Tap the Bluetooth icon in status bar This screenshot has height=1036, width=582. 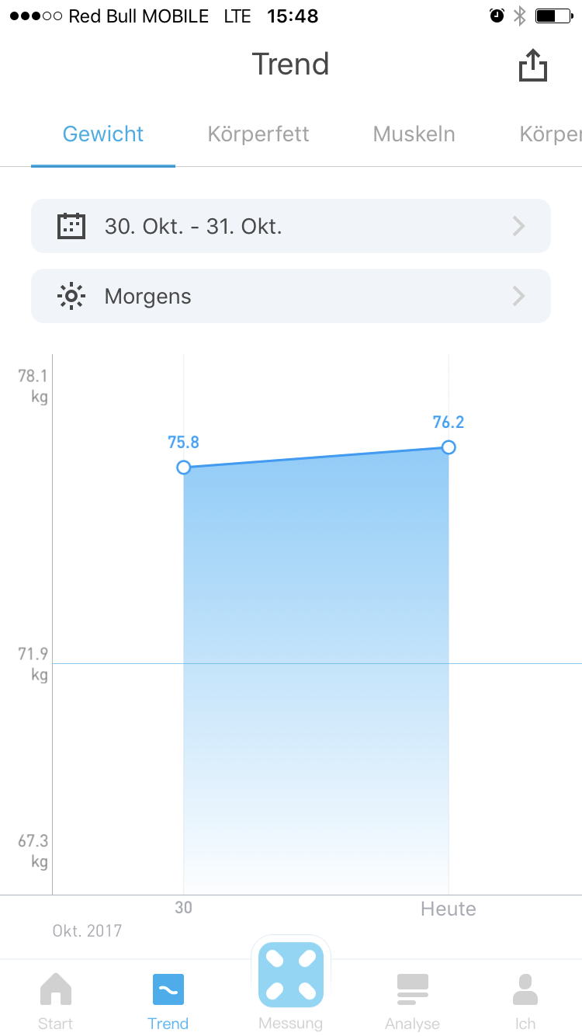(x=520, y=16)
